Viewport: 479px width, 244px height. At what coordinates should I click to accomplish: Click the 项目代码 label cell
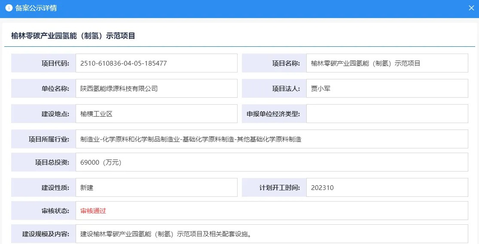(43, 63)
